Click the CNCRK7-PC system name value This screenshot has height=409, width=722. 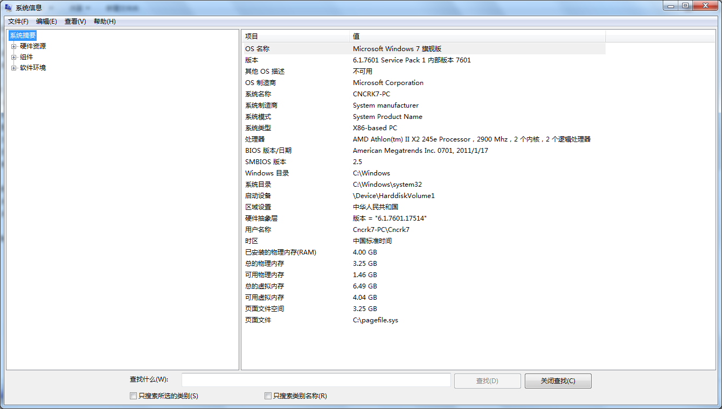[x=371, y=94]
